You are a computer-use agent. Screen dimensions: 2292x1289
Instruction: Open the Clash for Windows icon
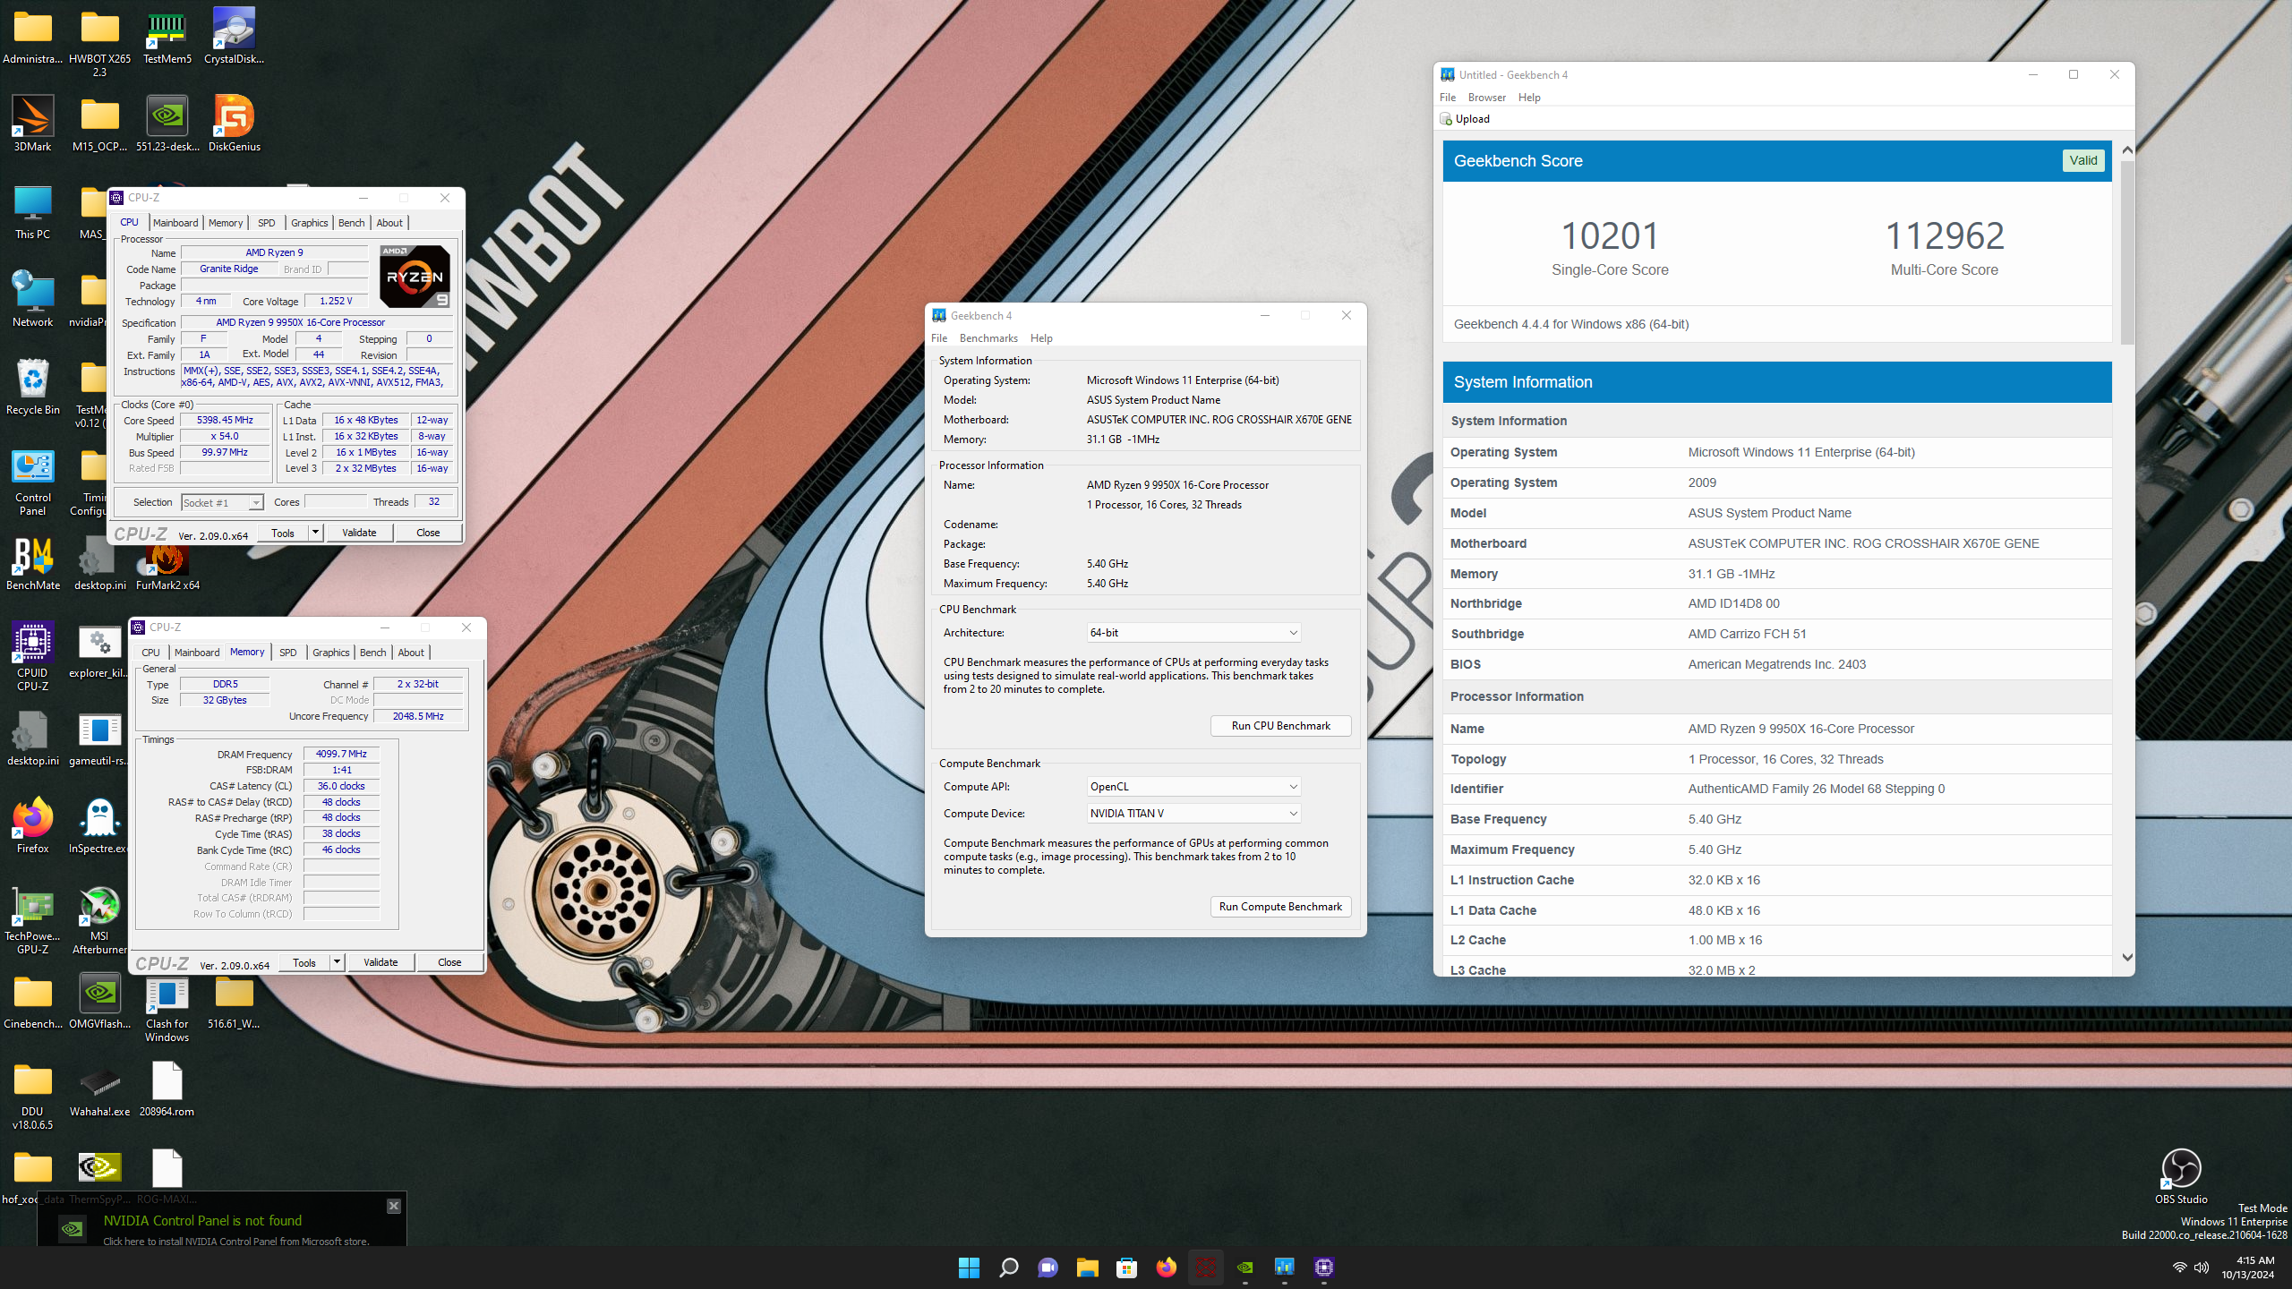click(x=167, y=1008)
